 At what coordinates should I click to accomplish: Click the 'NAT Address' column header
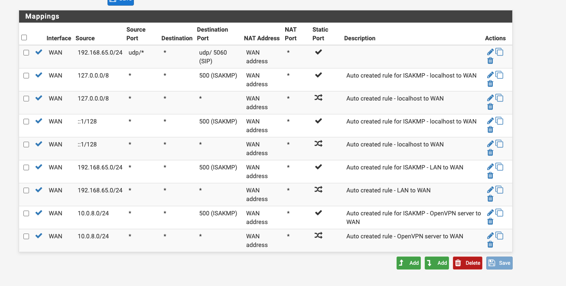pyautogui.click(x=262, y=38)
